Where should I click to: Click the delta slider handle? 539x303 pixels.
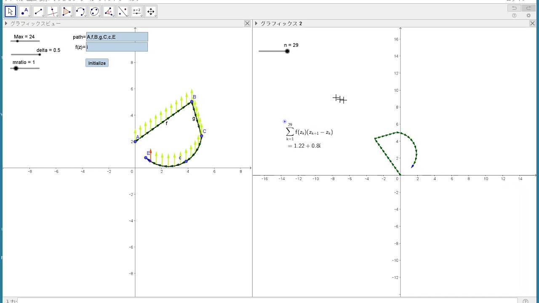coord(40,54)
